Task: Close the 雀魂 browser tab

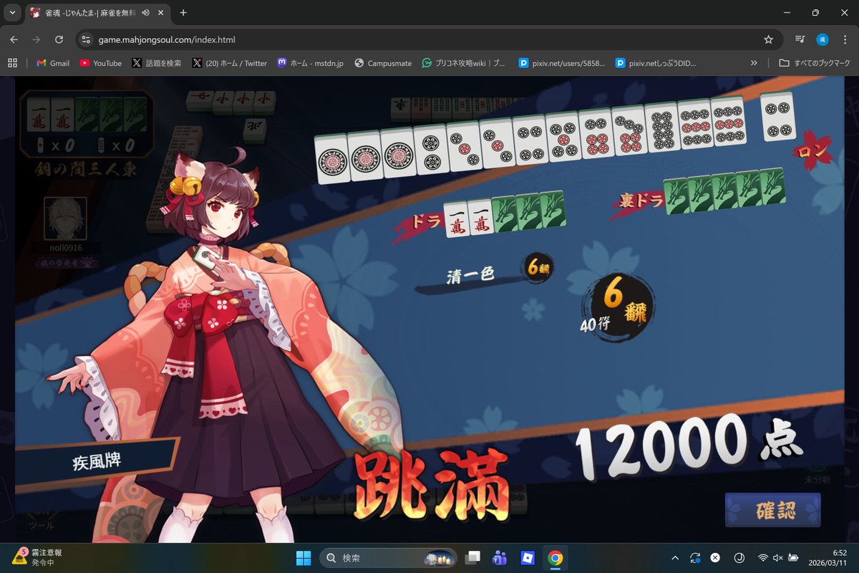Action: 161,12
